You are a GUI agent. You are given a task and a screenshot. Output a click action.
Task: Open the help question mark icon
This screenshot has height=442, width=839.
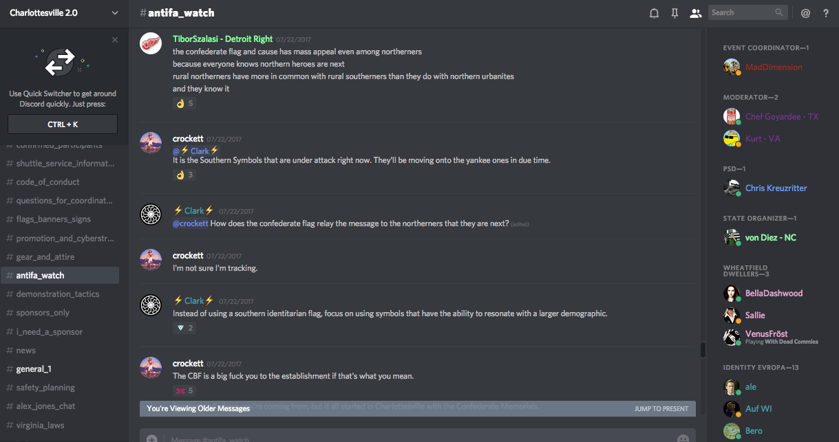pos(826,13)
